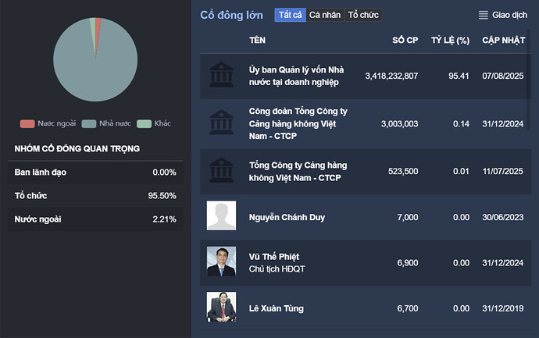Click the 31/12/2019 update date
Image resolution: width=539 pixels, height=338 pixels.
tap(503, 308)
